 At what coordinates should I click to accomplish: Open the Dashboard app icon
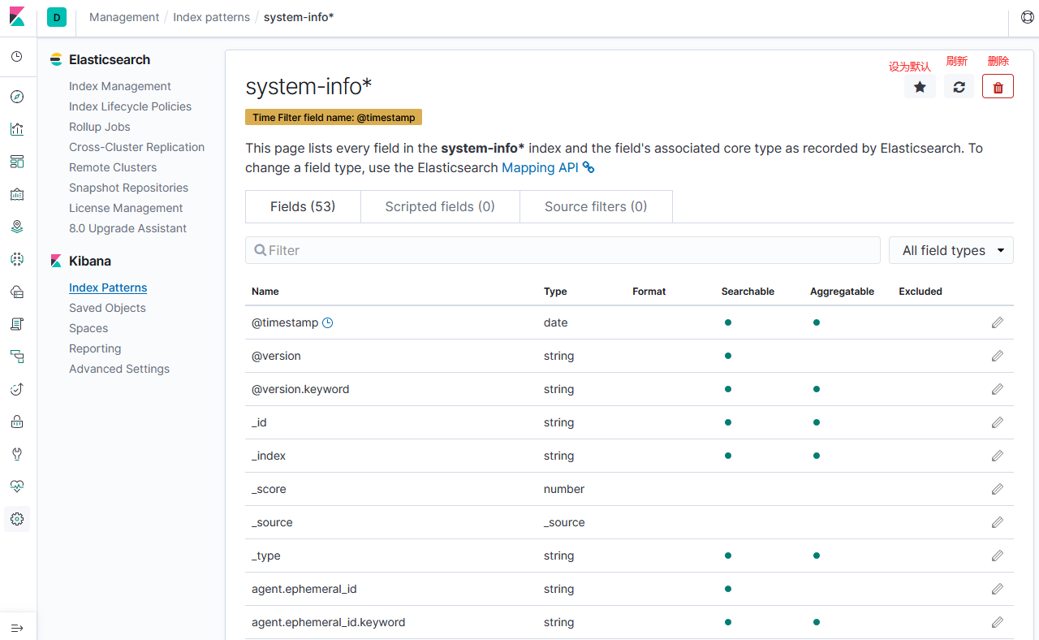click(x=17, y=162)
